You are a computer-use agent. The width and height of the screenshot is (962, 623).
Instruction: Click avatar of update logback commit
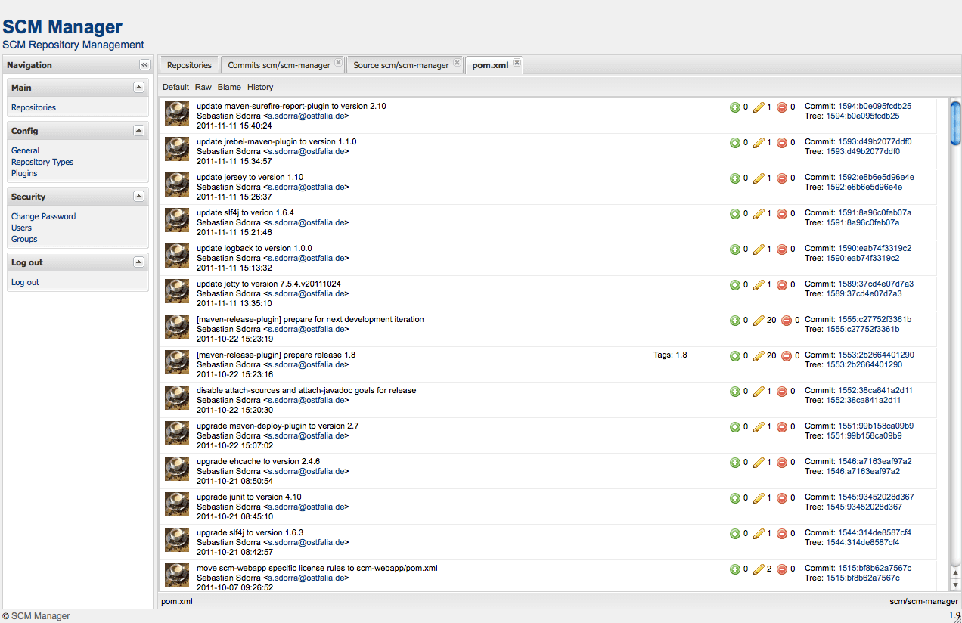[177, 256]
